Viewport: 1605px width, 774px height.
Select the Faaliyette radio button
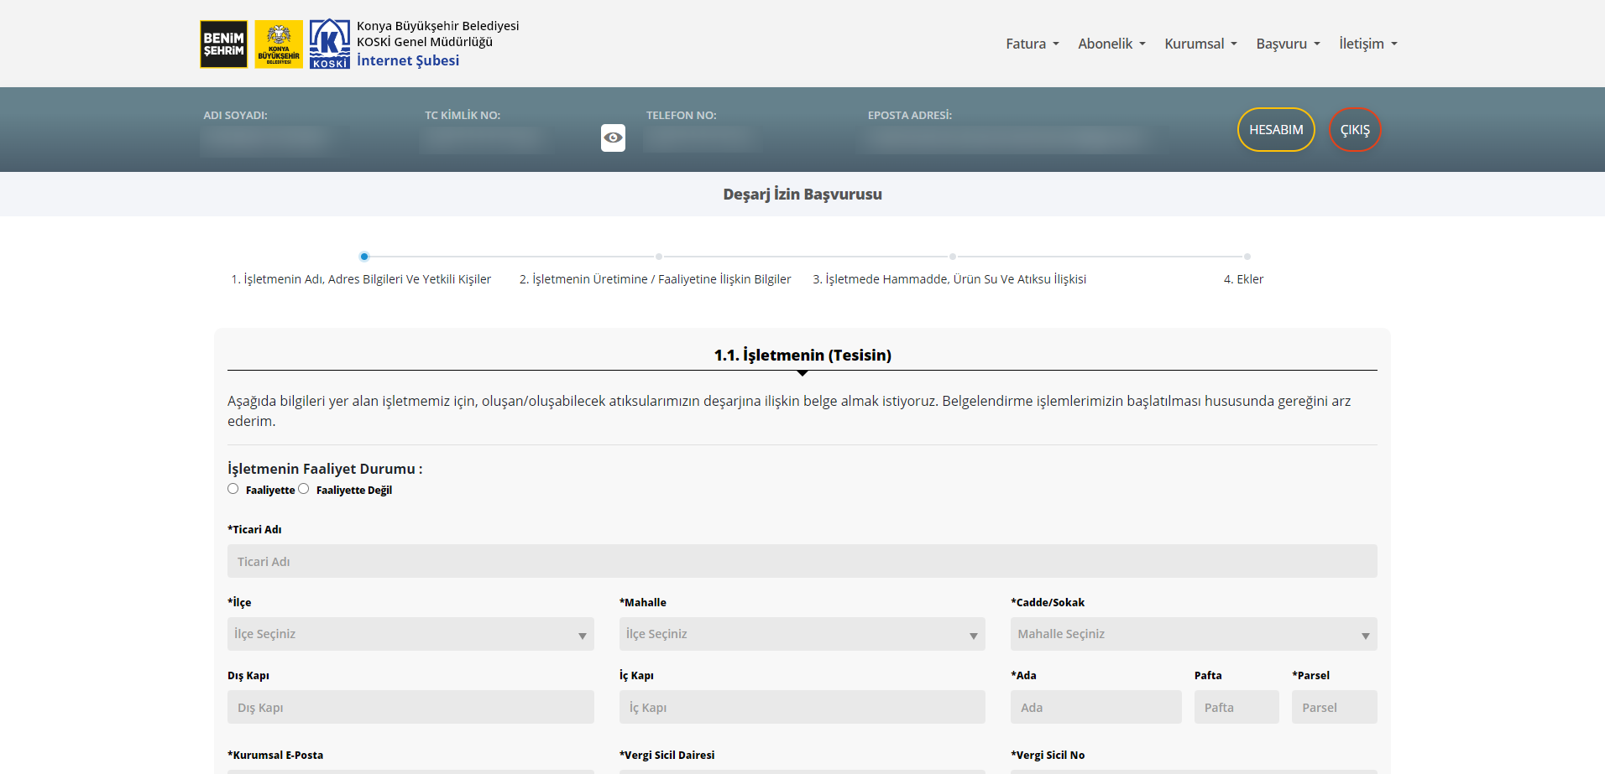coord(233,489)
